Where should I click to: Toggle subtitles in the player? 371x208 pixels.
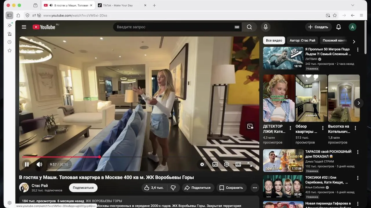click(215, 164)
